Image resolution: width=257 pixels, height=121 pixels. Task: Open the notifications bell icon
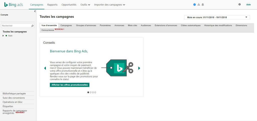pyautogui.click(x=203, y=5)
